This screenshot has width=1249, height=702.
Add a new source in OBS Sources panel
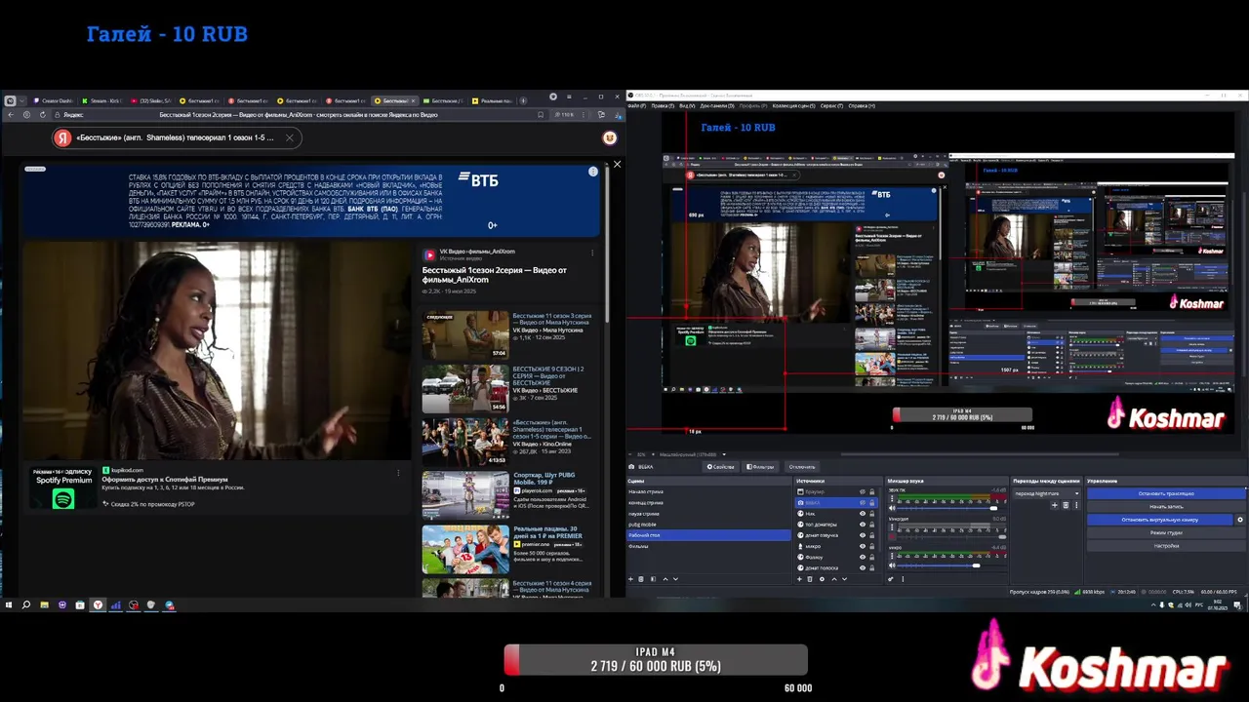click(x=799, y=579)
